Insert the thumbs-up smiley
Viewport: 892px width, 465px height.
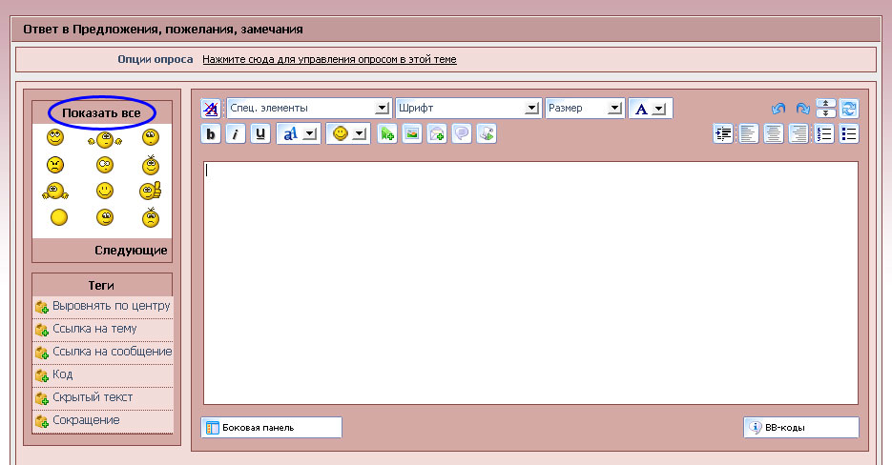pyautogui.click(x=151, y=192)
